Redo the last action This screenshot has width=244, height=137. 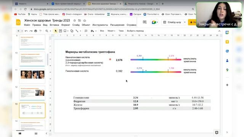31,31
